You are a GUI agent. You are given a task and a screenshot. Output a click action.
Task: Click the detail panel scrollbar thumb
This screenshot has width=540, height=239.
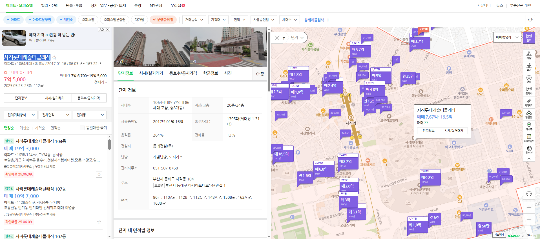(269, 61)
